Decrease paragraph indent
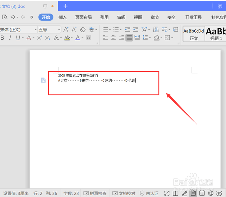 click(127, 29)
